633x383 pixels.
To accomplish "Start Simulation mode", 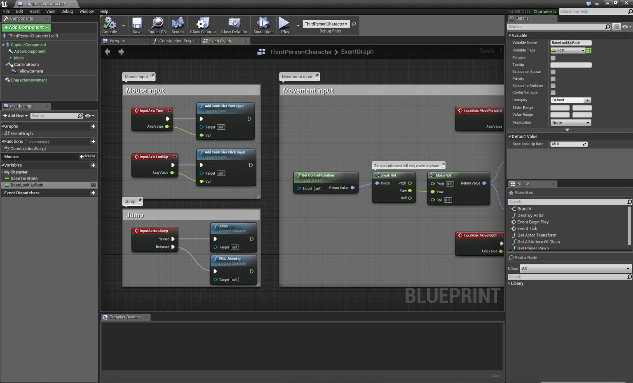I will [263, 25].
